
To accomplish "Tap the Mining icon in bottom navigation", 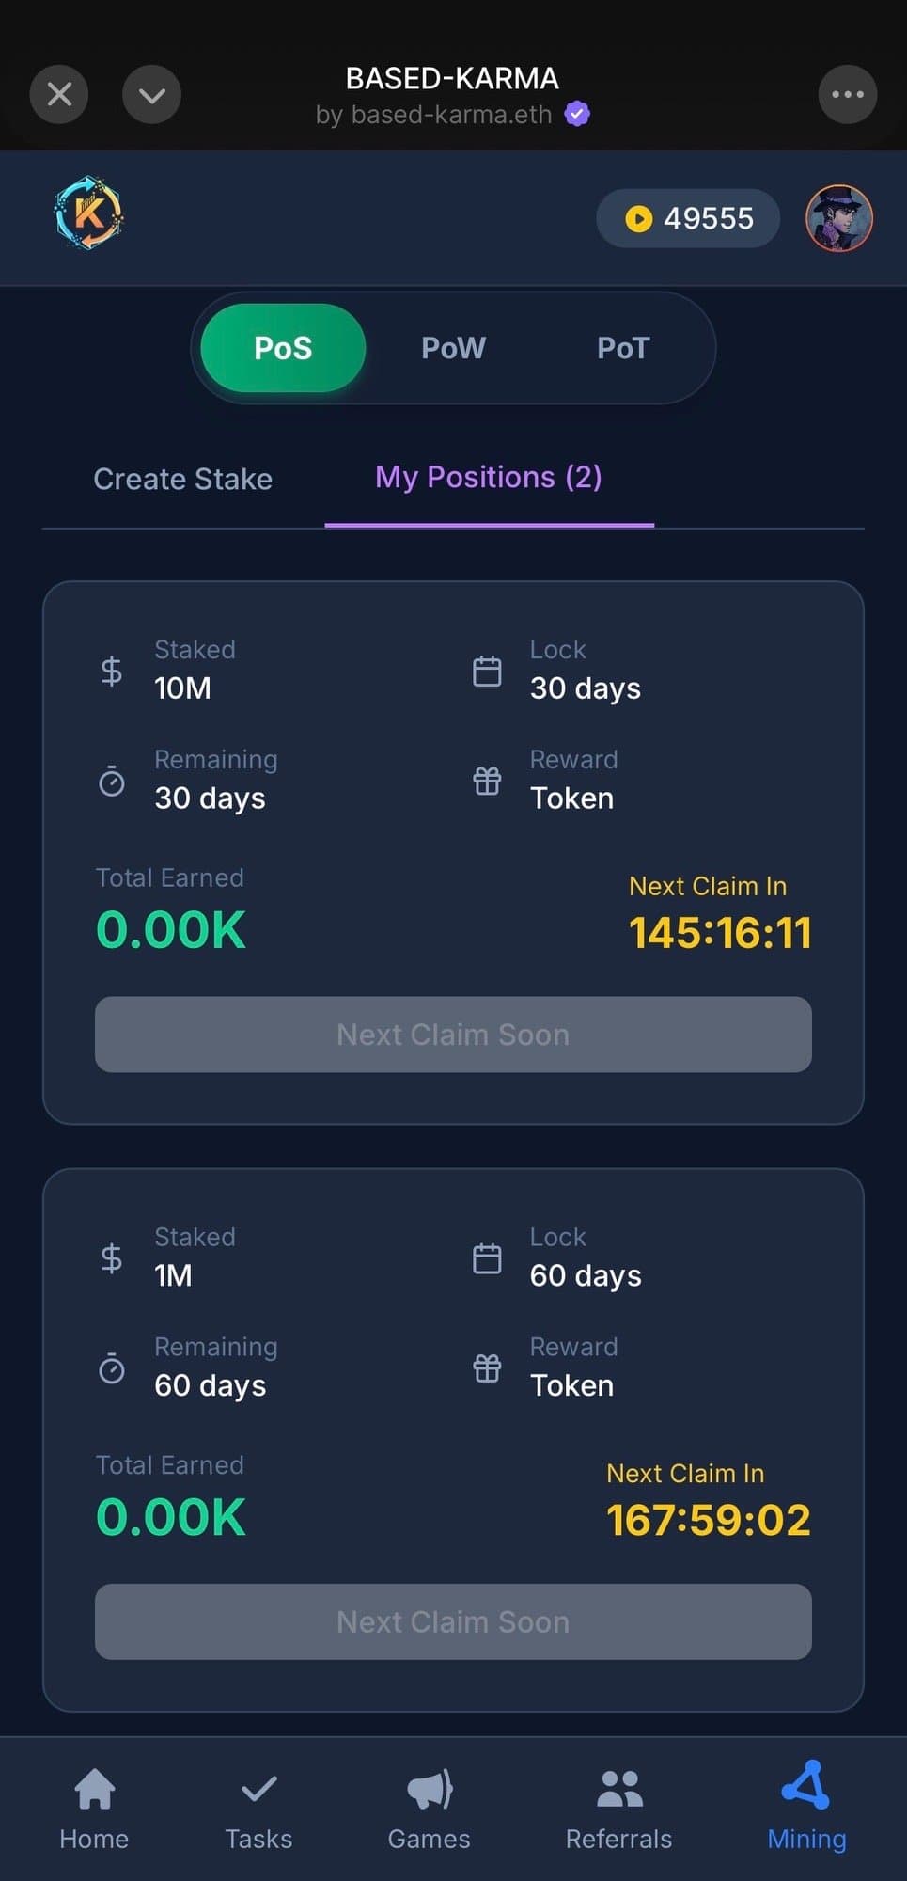I will point(806,1787).
